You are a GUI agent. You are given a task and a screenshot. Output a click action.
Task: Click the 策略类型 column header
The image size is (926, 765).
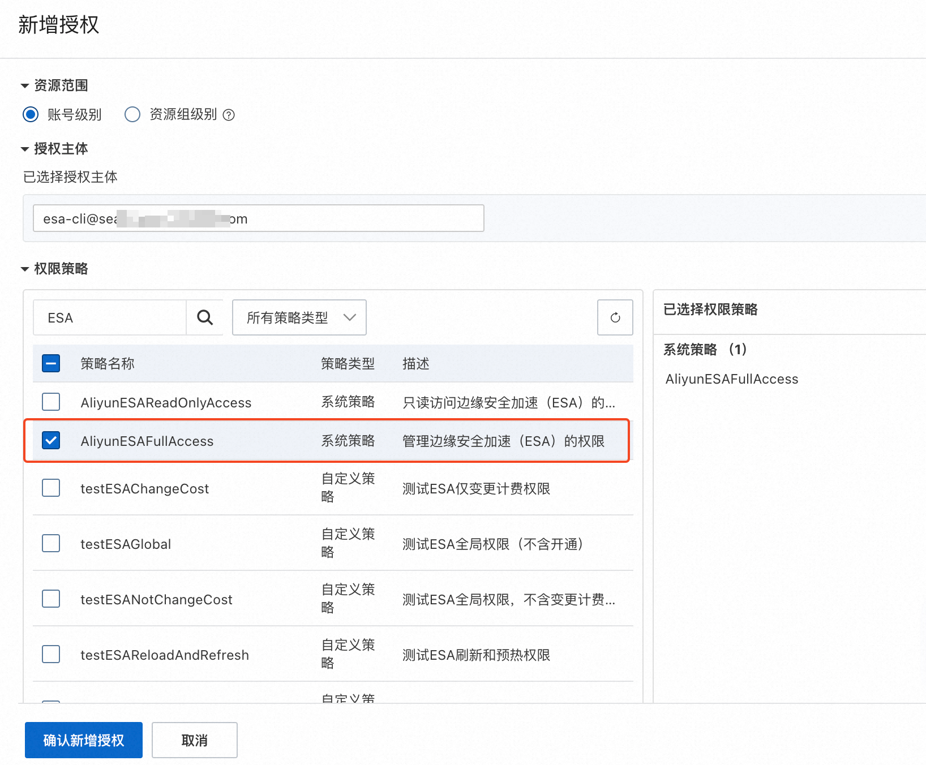348,363
